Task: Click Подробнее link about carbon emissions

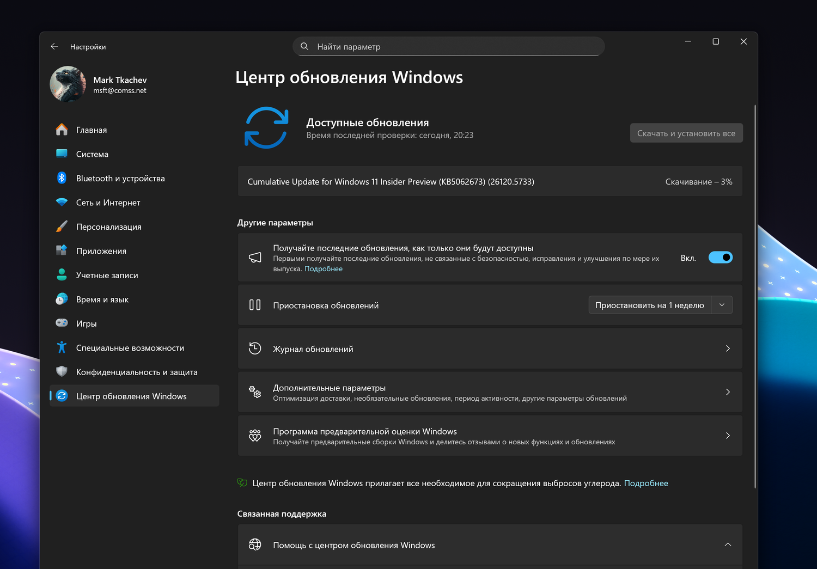Action: pos(645,483)
